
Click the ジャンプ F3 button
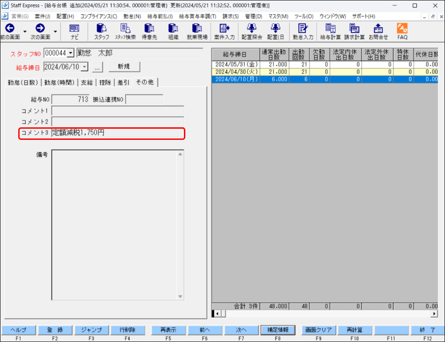pos(91,330)
